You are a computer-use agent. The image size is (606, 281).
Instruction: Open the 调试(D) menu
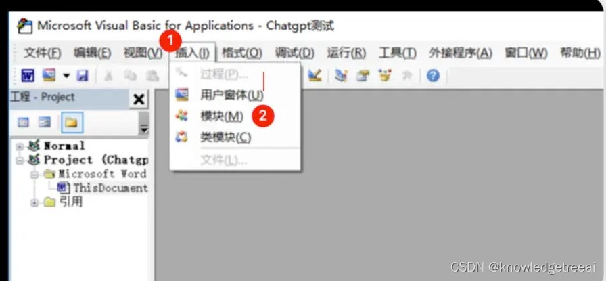click(x=294, y=53)
